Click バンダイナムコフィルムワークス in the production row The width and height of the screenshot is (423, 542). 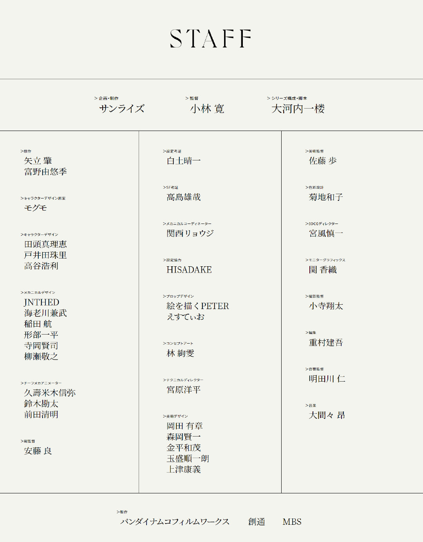[x=175, y=522]
